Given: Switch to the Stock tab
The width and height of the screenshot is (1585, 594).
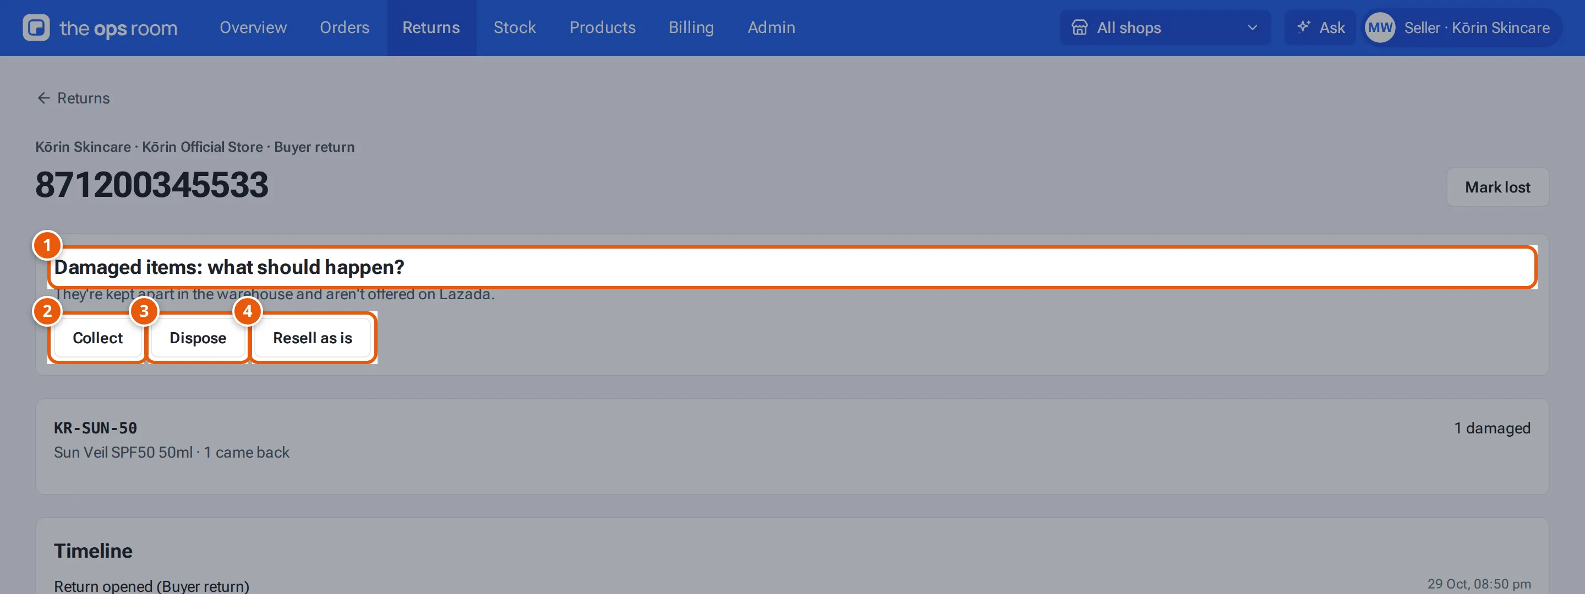Looking at the screenshot, I should click(x=515, y=28).
